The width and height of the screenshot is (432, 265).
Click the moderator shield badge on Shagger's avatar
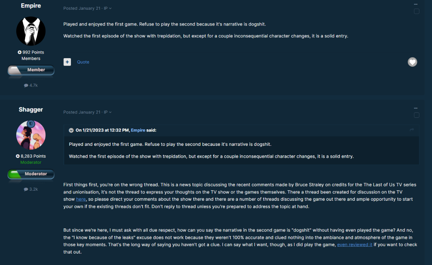point(31,123)
